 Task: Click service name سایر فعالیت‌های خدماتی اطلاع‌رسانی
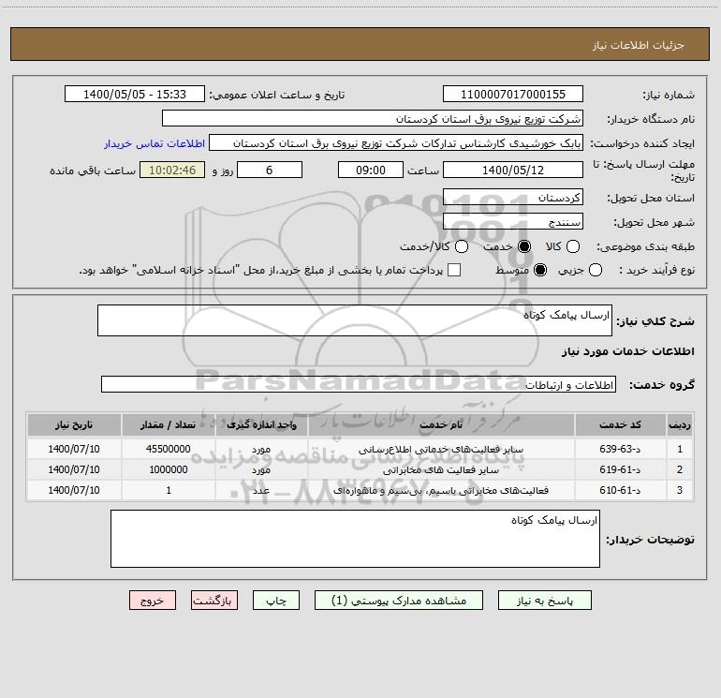click(440, 449)
